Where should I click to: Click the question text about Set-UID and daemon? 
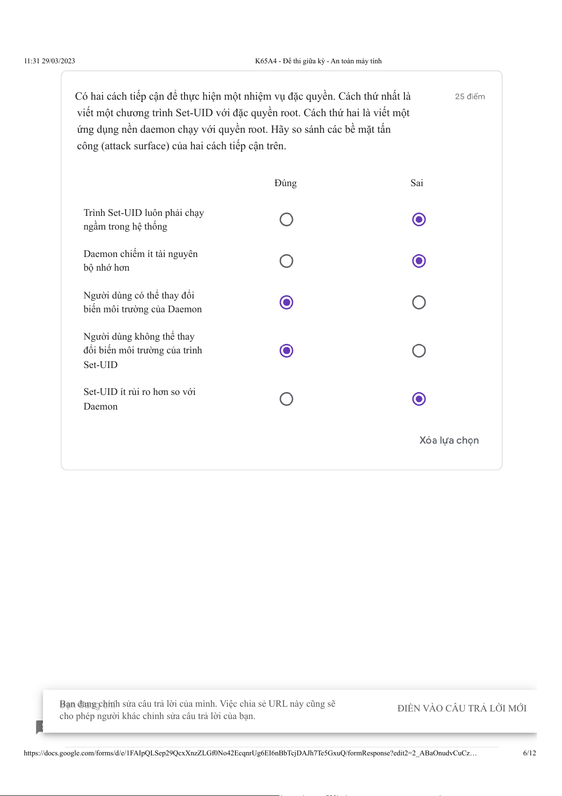[243, 121]
